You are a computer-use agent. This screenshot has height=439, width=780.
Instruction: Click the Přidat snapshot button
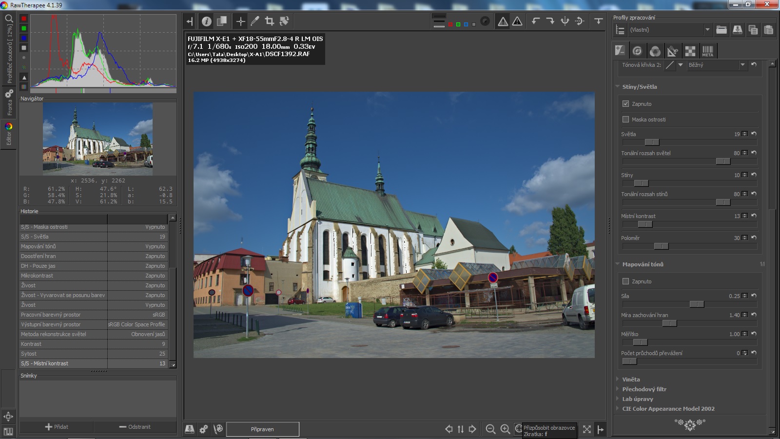tap(57, 427)
